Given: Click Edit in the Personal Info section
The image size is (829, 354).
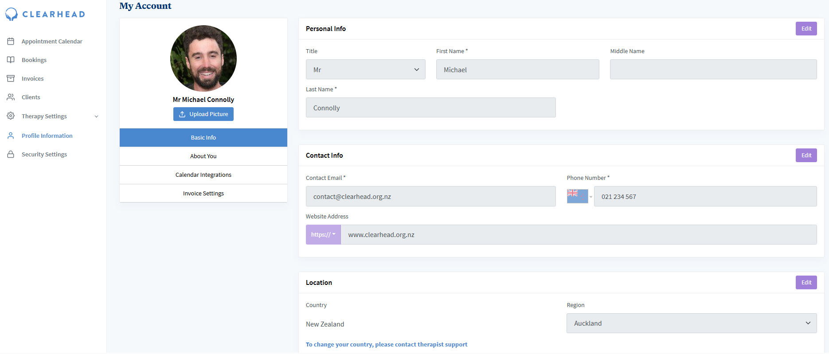Looking at the screenshot, I should pyautogui.click(x=806, y=29).
